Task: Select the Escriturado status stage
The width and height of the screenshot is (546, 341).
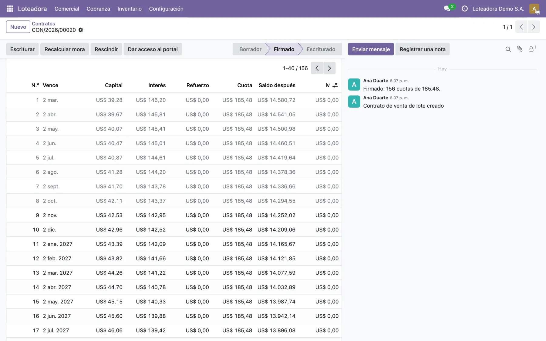Action: coord(321,49)
